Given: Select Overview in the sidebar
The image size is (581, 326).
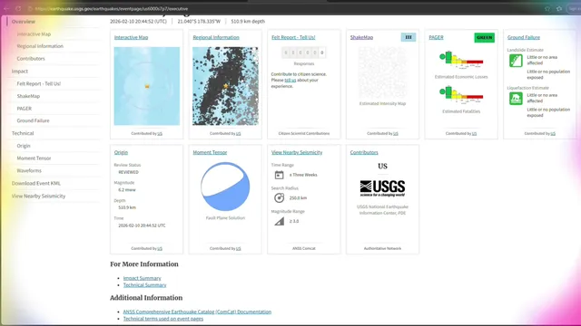Looking at the screenshot, I should pos(24,22).
